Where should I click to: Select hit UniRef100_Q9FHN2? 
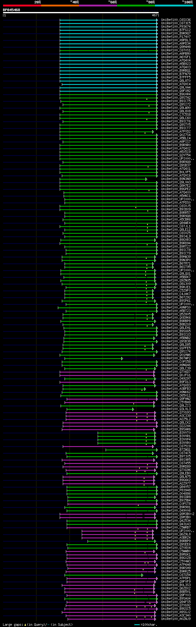(x=176, y=399)
